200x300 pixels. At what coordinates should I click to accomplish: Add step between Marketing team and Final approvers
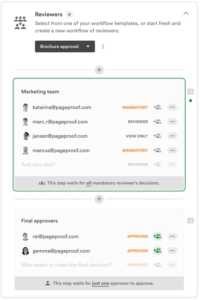point(99,199)
